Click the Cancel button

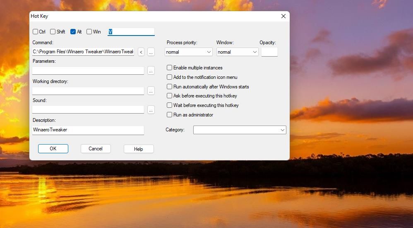click(96, 149)
